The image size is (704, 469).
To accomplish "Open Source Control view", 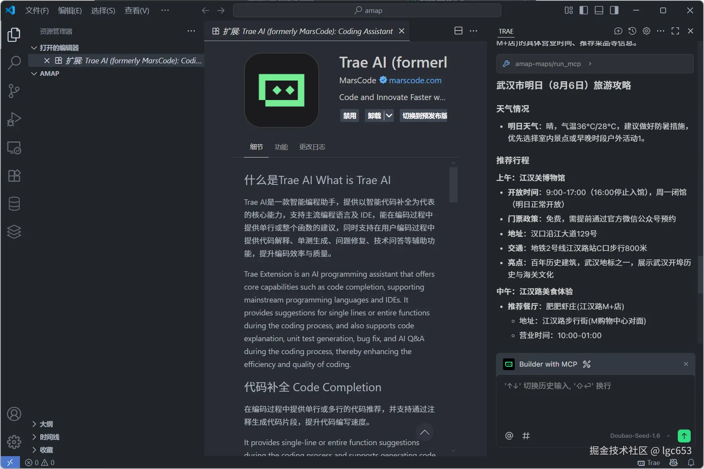I will [x=14, y=91].
